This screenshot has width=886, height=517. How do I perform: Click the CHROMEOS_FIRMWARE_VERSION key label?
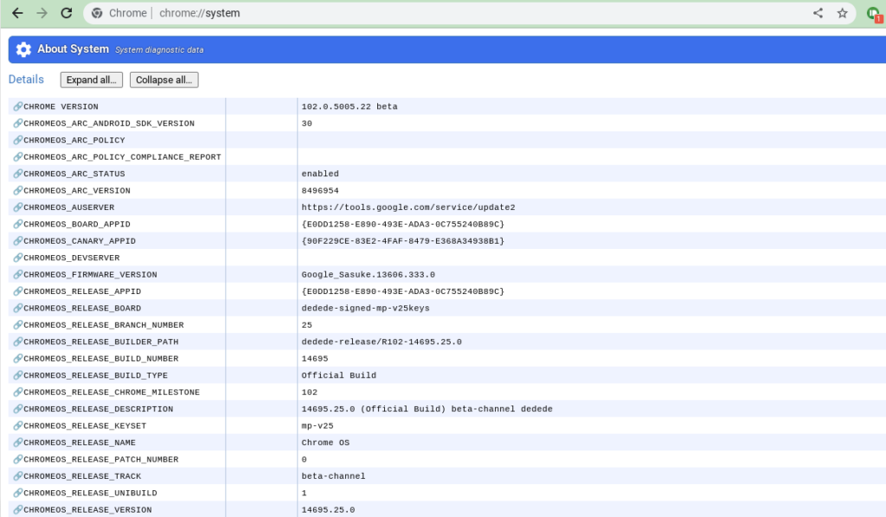[90, 275]
